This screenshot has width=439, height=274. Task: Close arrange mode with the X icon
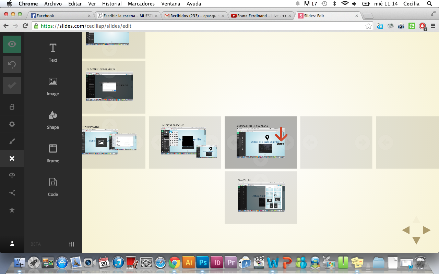tap(12, 158)
